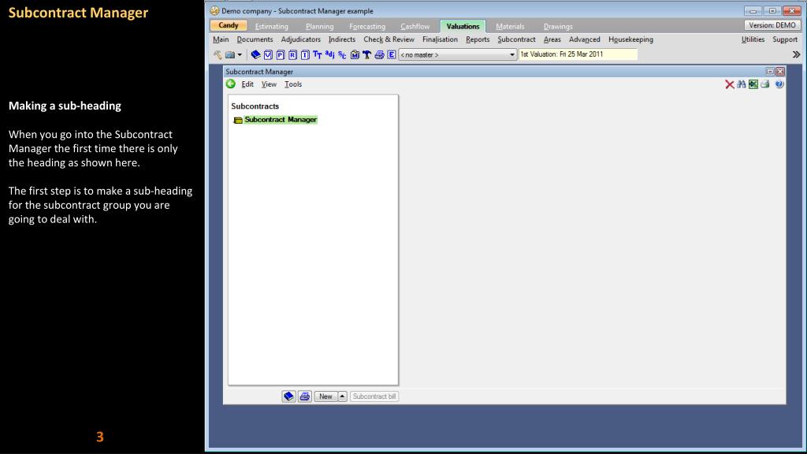Close the Subcontract Manager inner panel

(780, 72)
